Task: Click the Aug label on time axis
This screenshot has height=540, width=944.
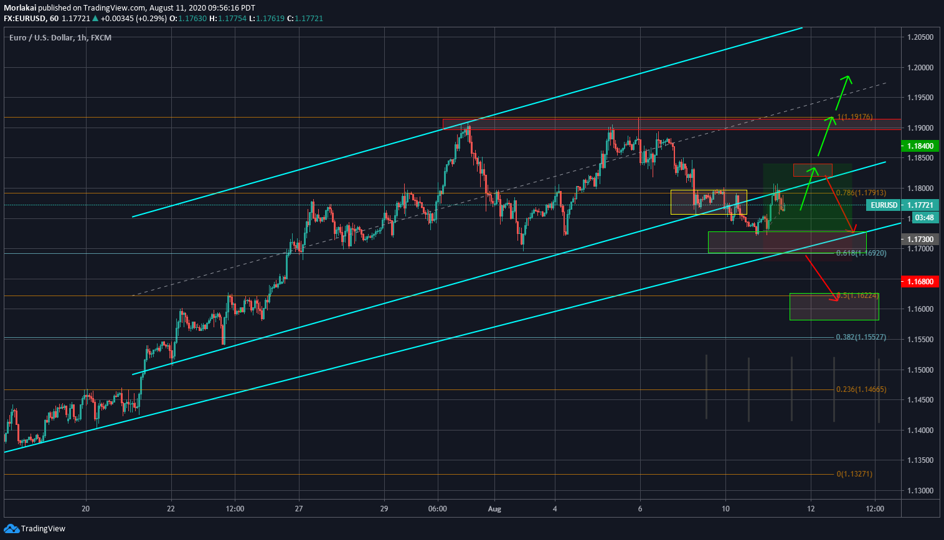Action: (494, 509)
